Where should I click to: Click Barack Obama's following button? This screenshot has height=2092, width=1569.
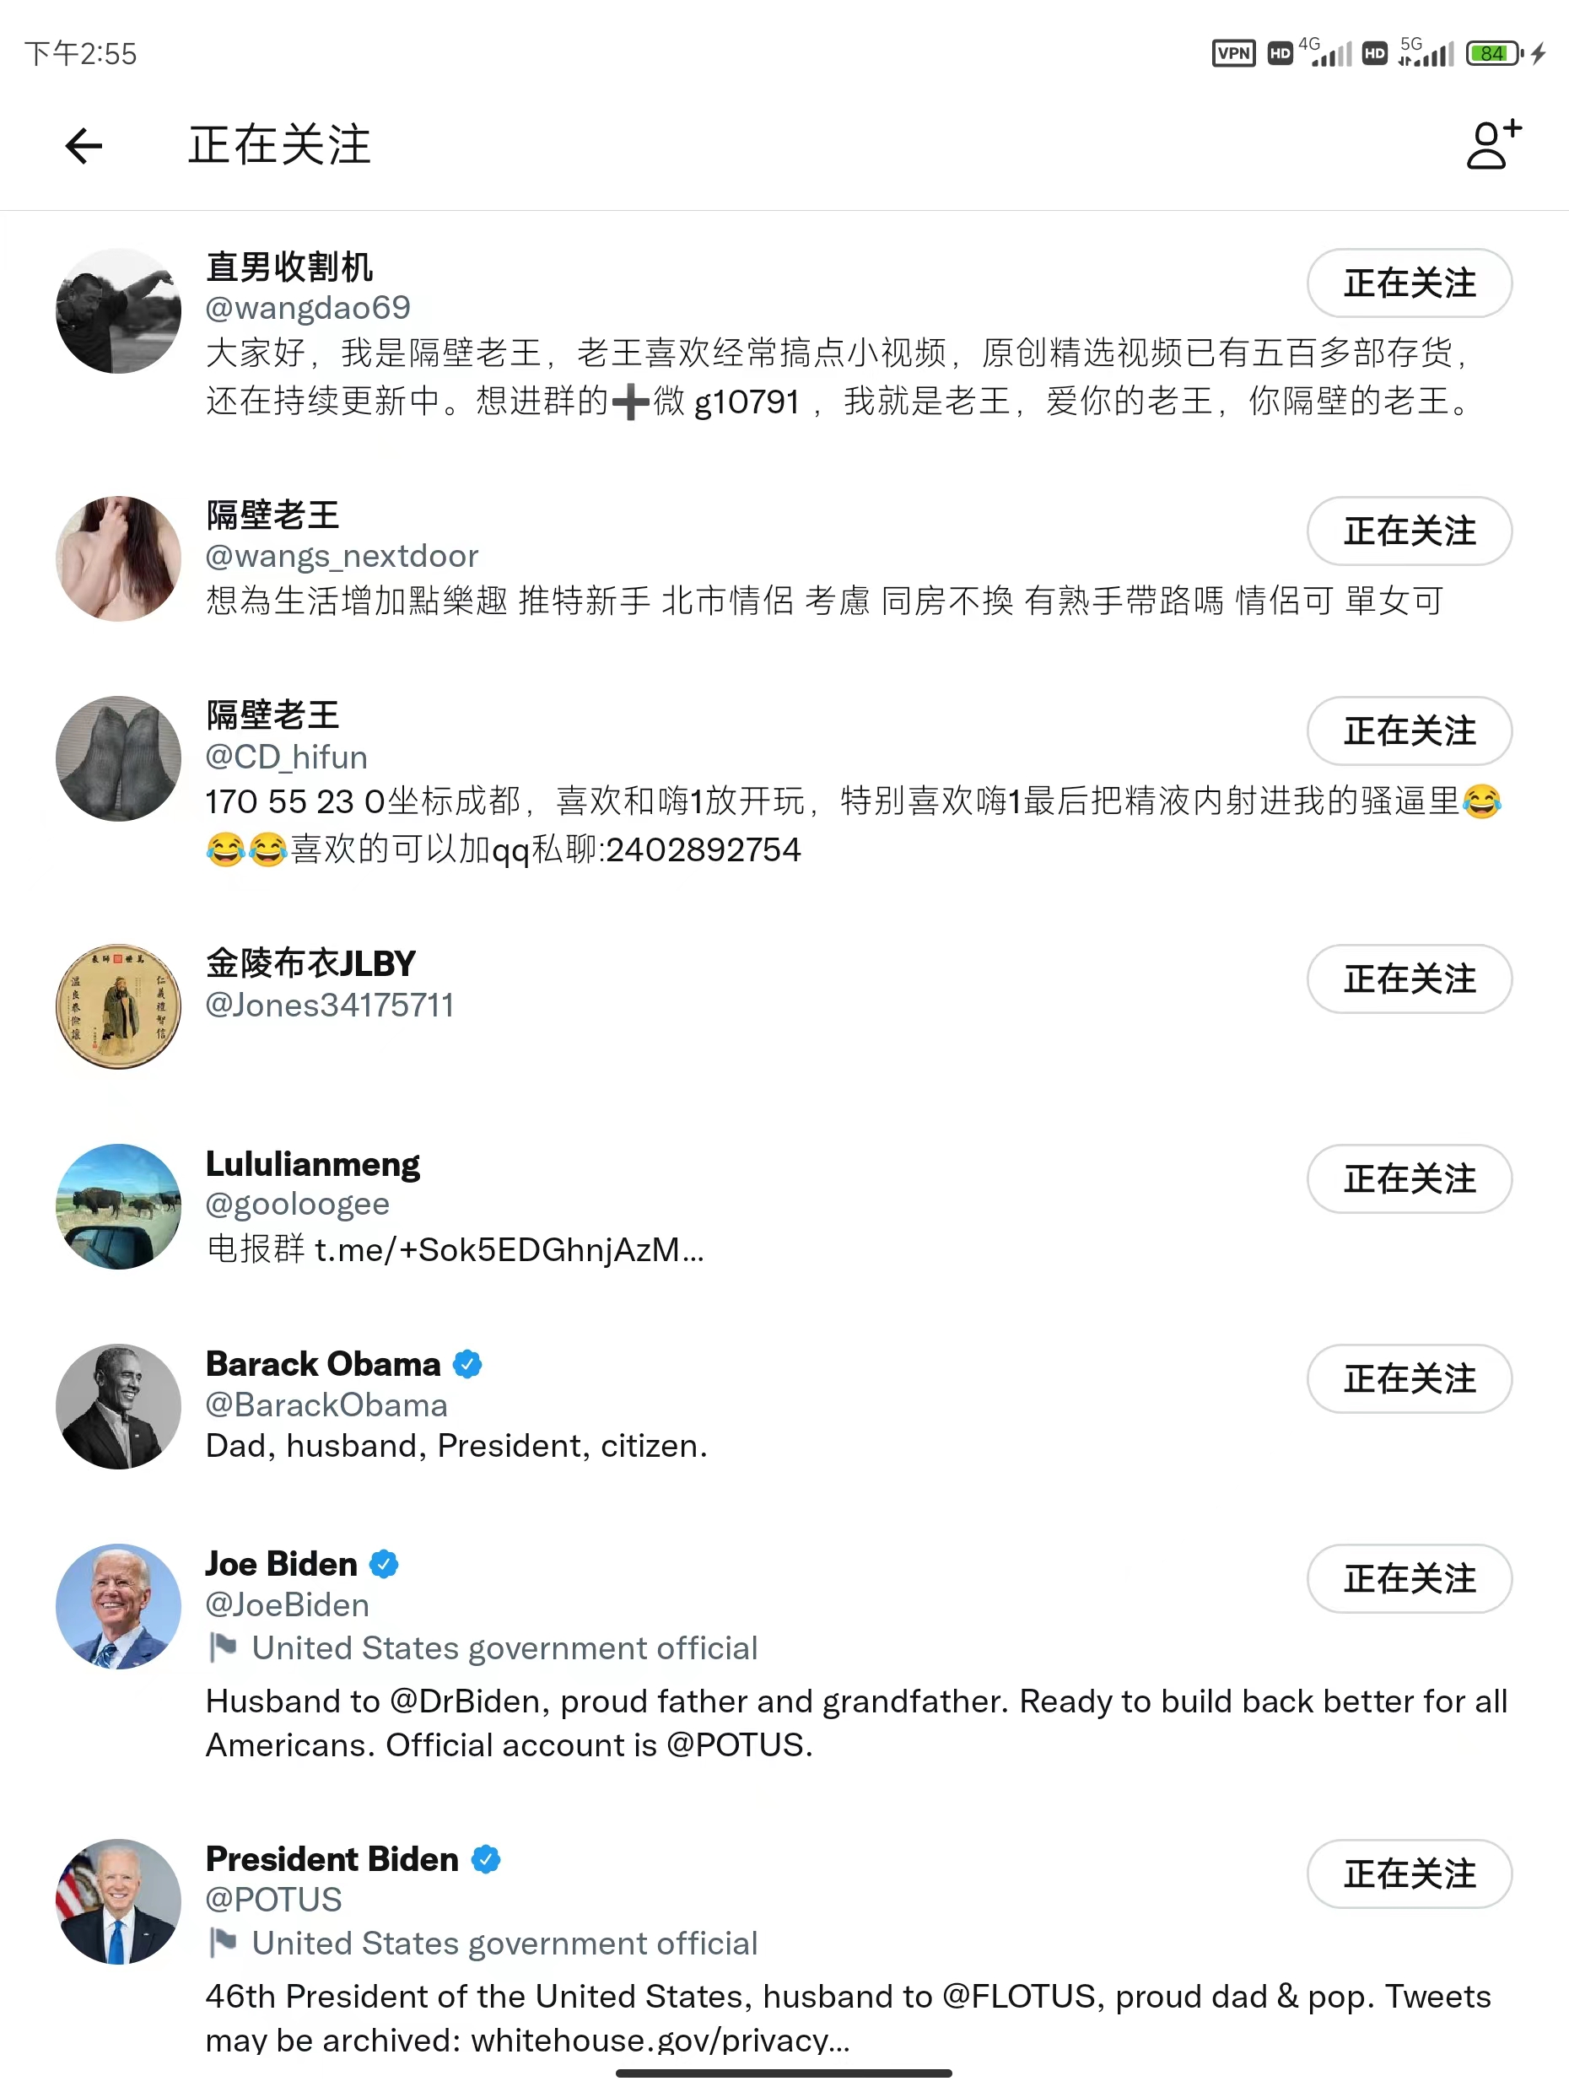(1410, 1379)
